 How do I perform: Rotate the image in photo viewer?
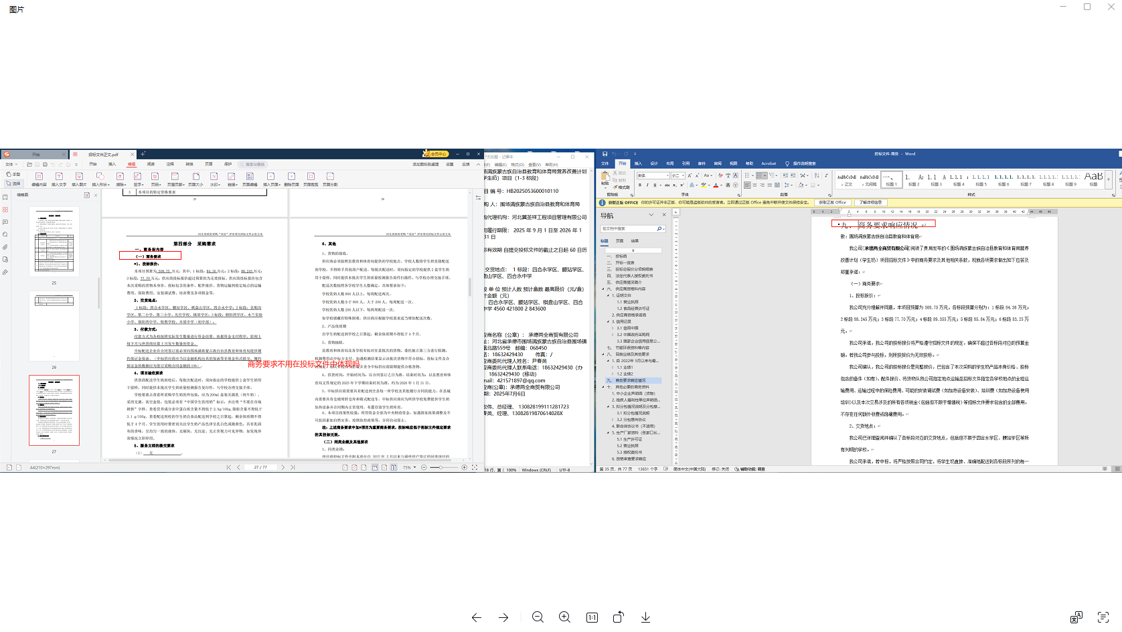(619, 617)
